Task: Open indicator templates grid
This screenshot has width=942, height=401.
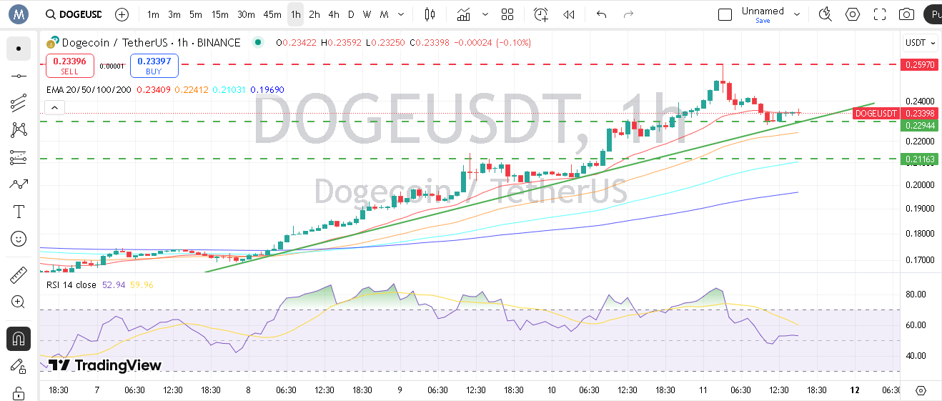Action: pos(507,14)
